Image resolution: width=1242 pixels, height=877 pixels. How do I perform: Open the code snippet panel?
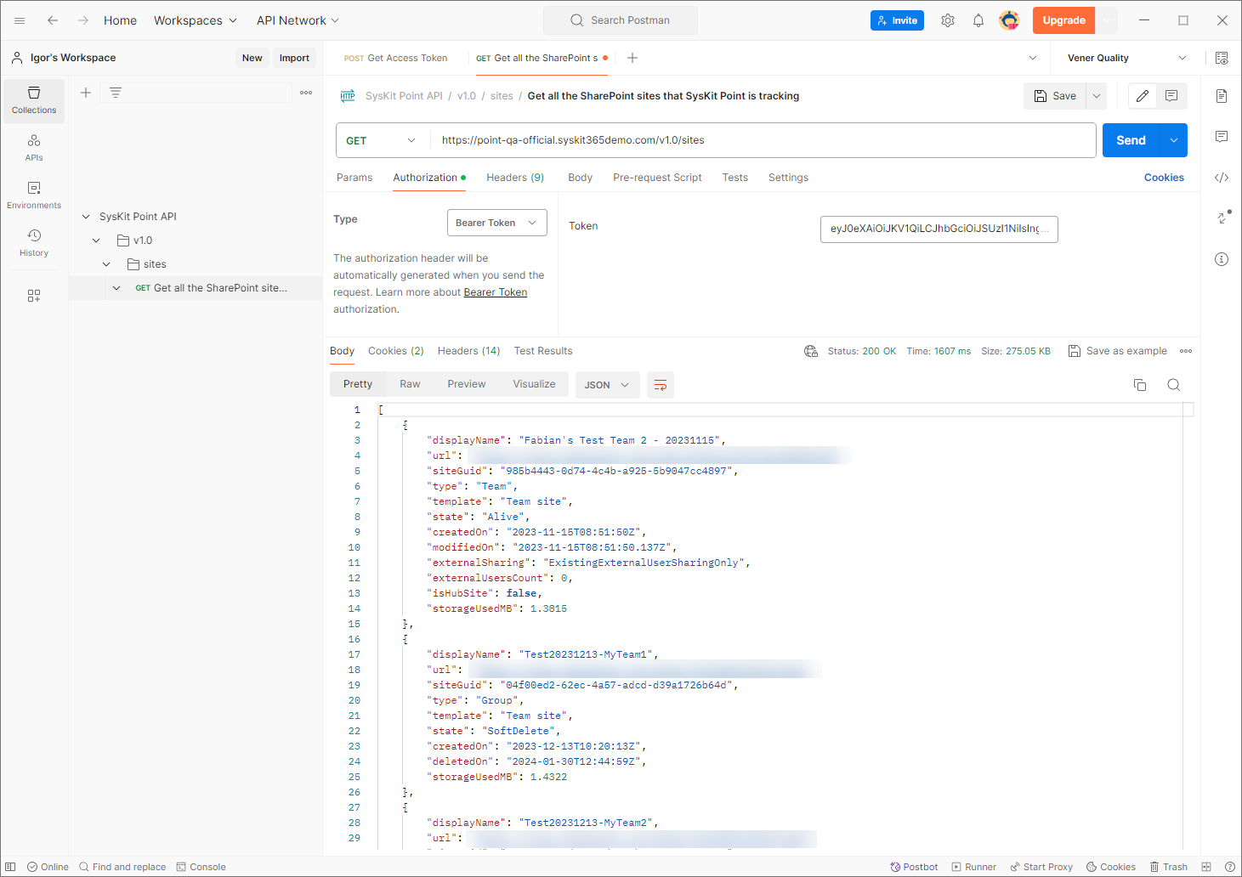point(1222,178)
